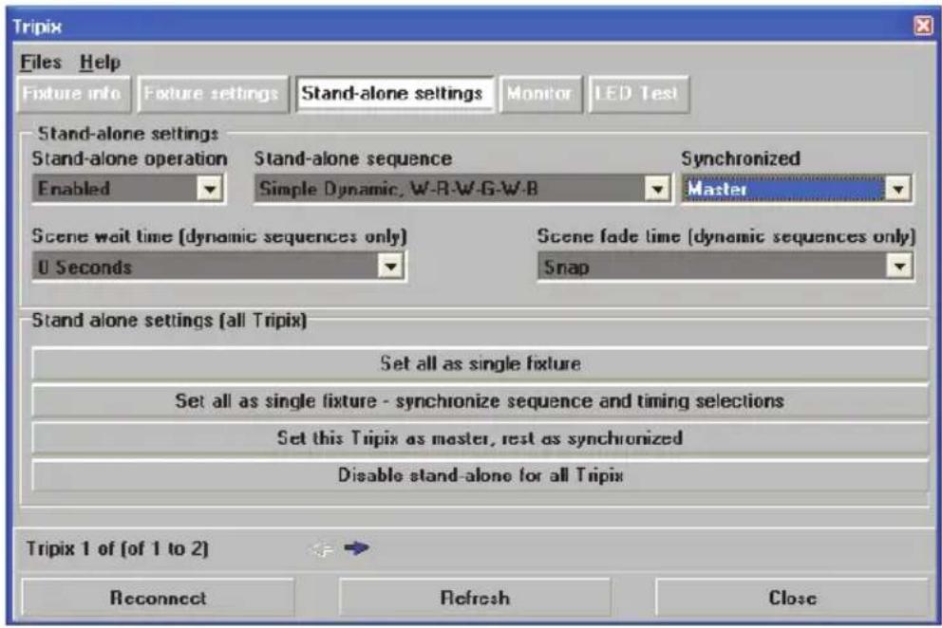Select the Stand-alone settings tab
This screenshot has height=628, width=942.
(394, 94)
